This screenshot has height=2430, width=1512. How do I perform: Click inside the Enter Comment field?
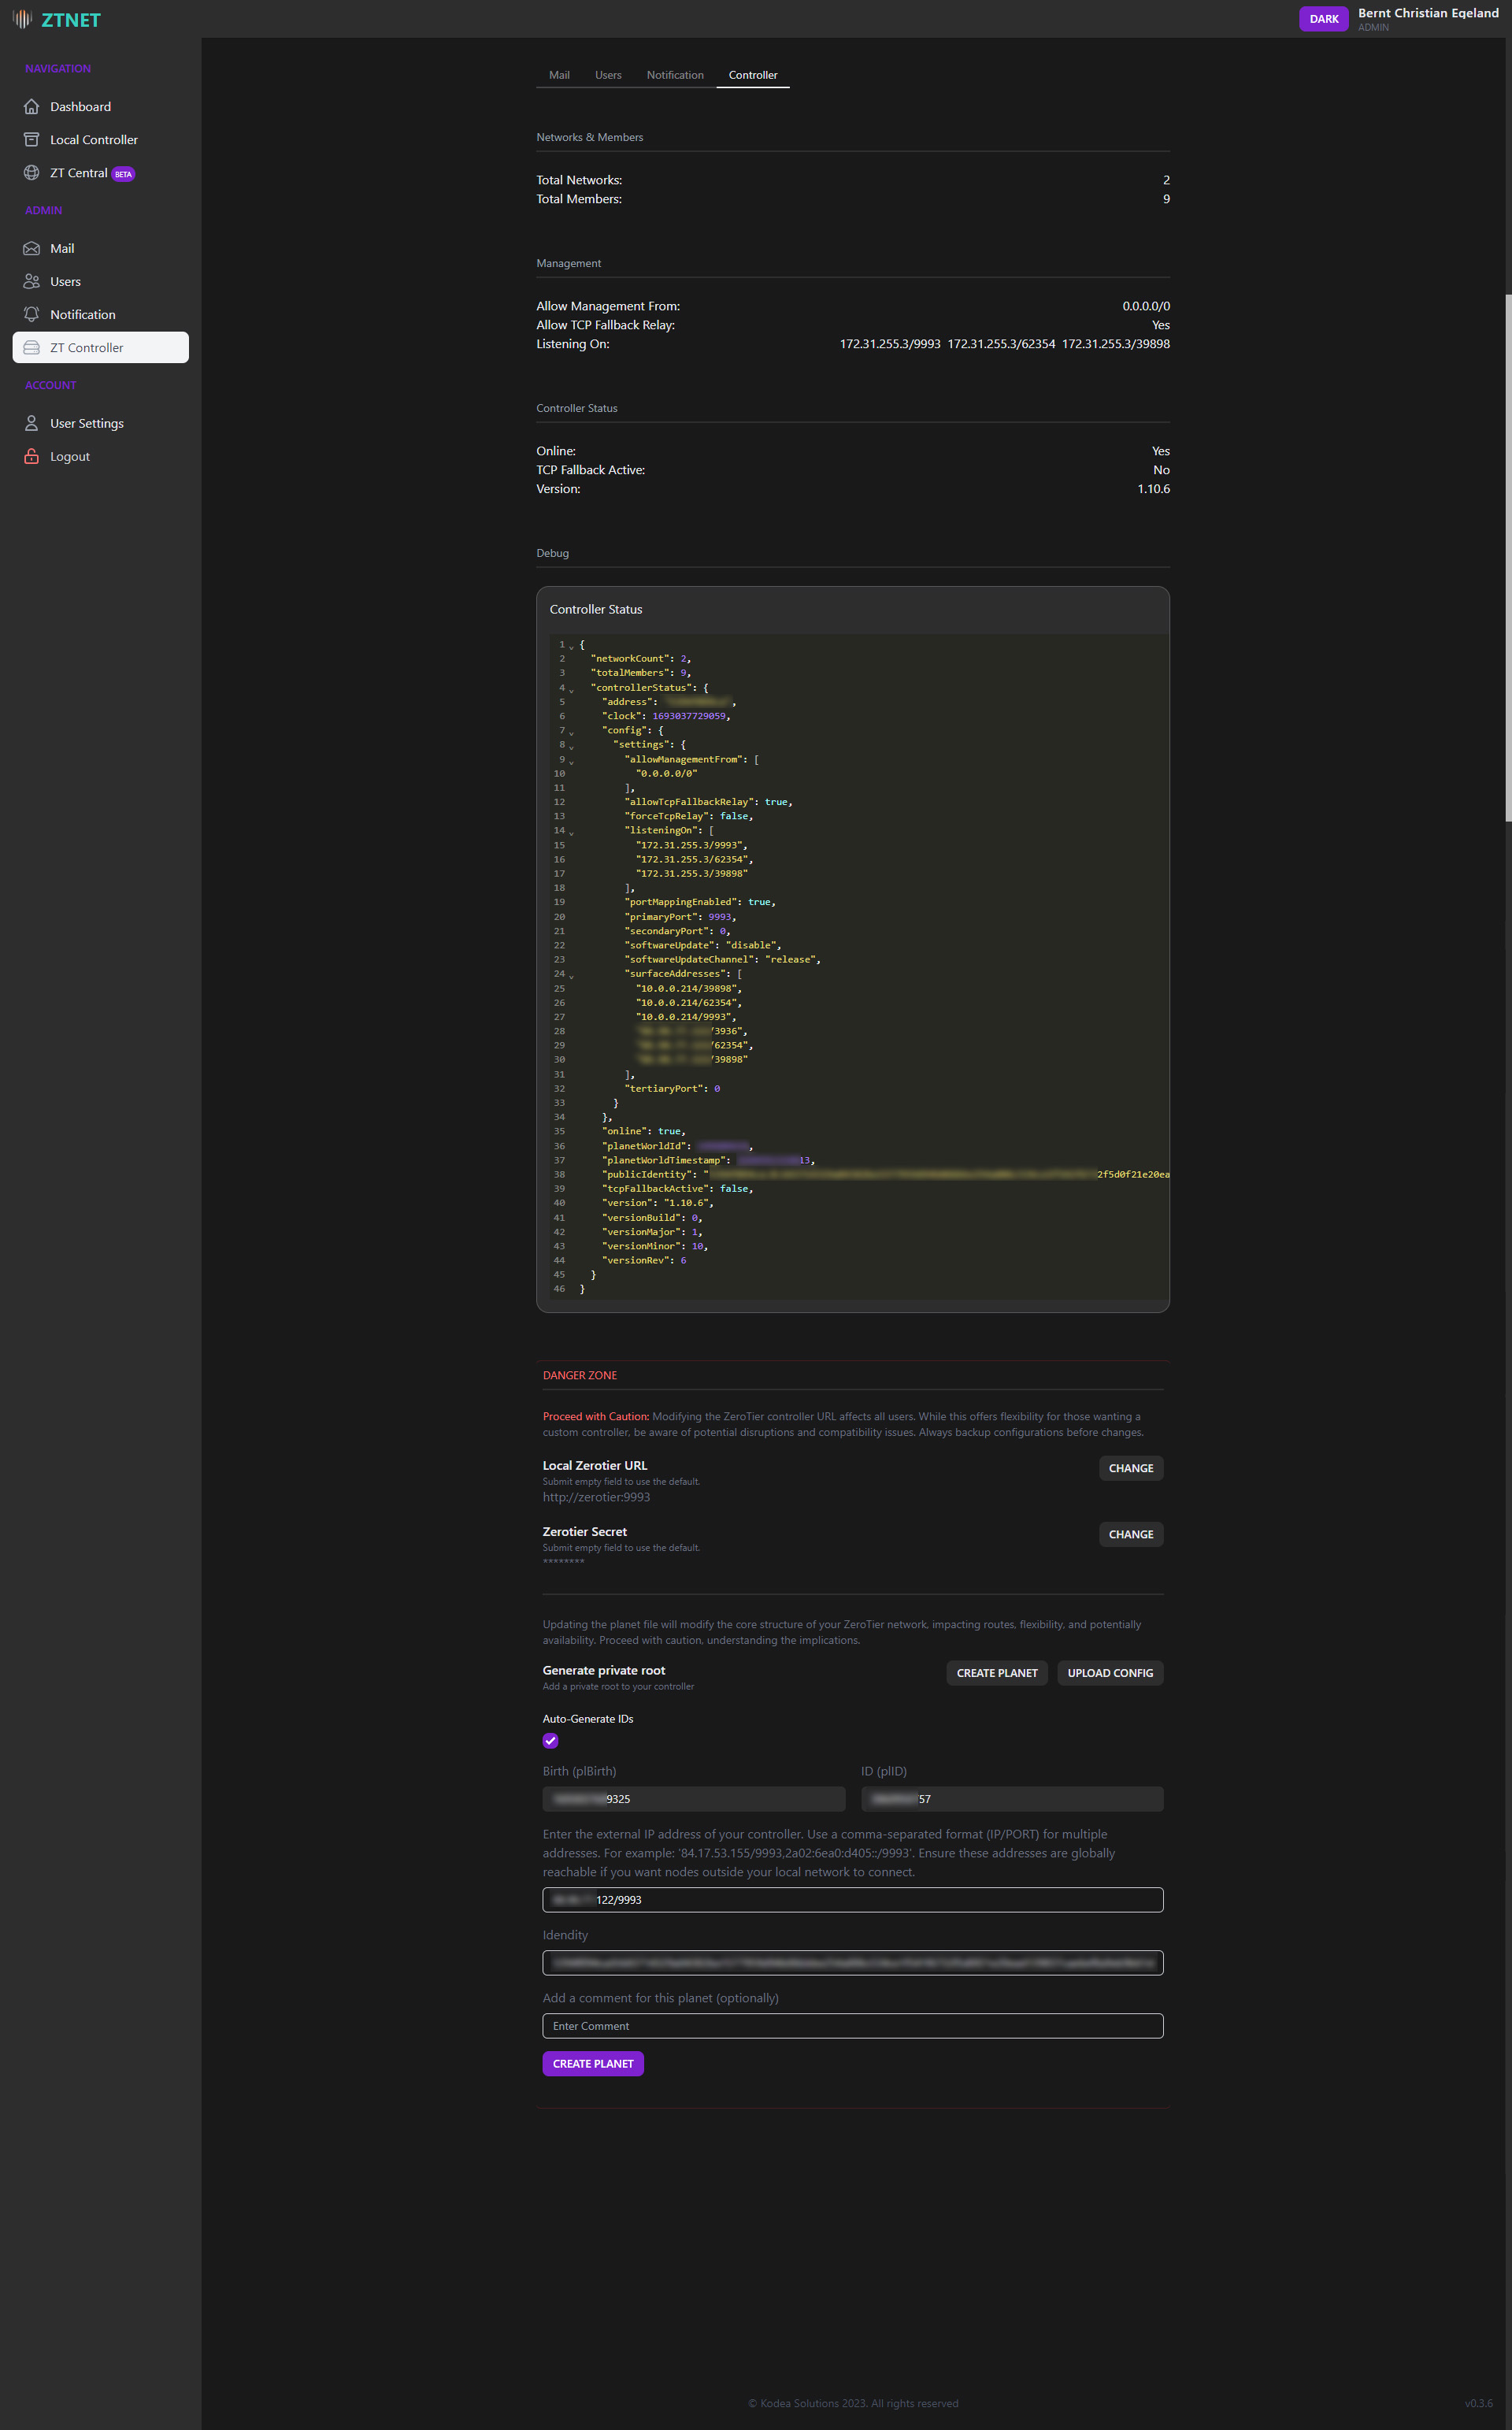(852, 2025)
